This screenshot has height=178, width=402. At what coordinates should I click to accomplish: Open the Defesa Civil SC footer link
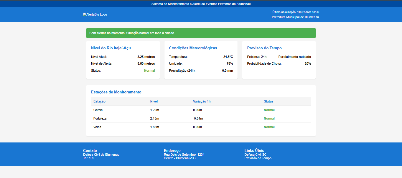(x=256, y=155)
